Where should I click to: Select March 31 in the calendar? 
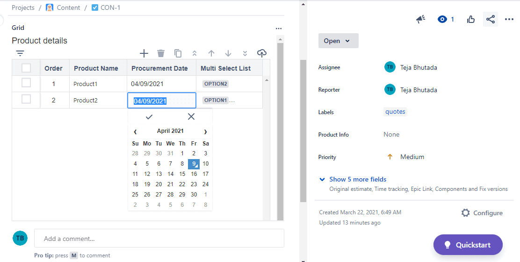171,153
